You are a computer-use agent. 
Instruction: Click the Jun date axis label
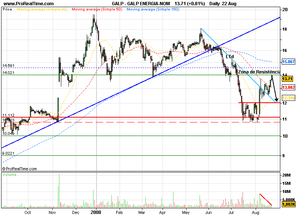pyautogui.click(x=209, y=212)
